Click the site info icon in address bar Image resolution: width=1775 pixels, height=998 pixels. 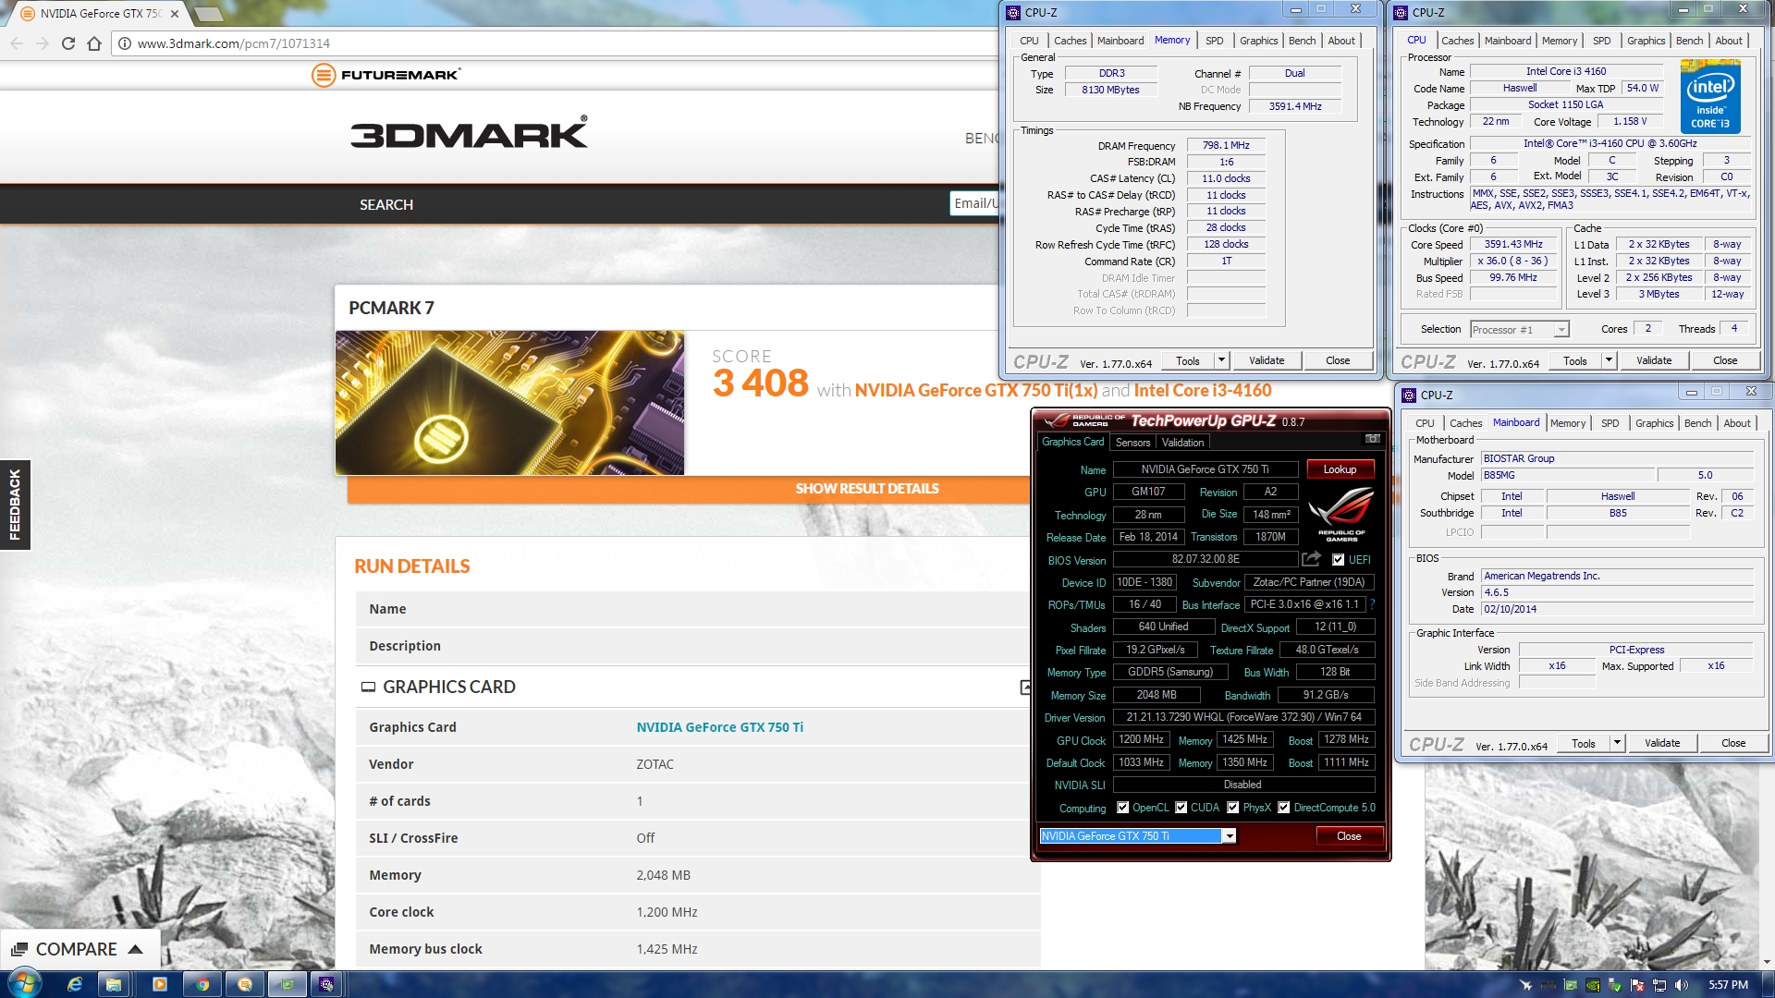pyautogui.click(x=125, y=43)
